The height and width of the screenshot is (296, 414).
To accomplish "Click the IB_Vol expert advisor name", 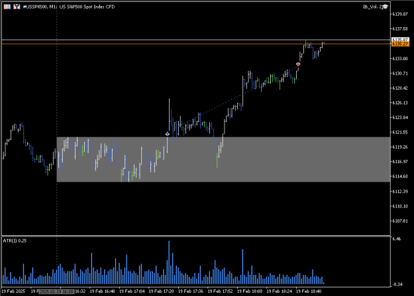I will point(372,7).
